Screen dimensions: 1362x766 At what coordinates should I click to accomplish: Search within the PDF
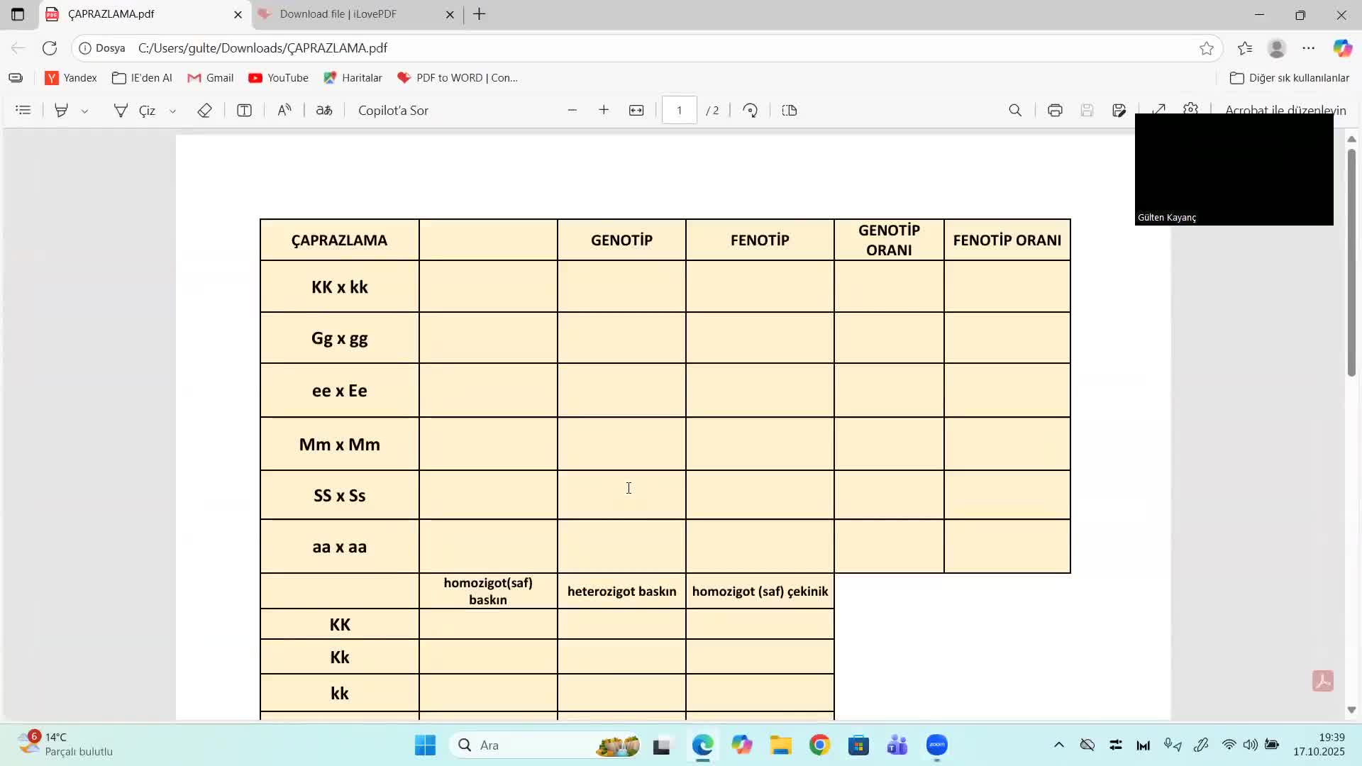coord(1015,110)
